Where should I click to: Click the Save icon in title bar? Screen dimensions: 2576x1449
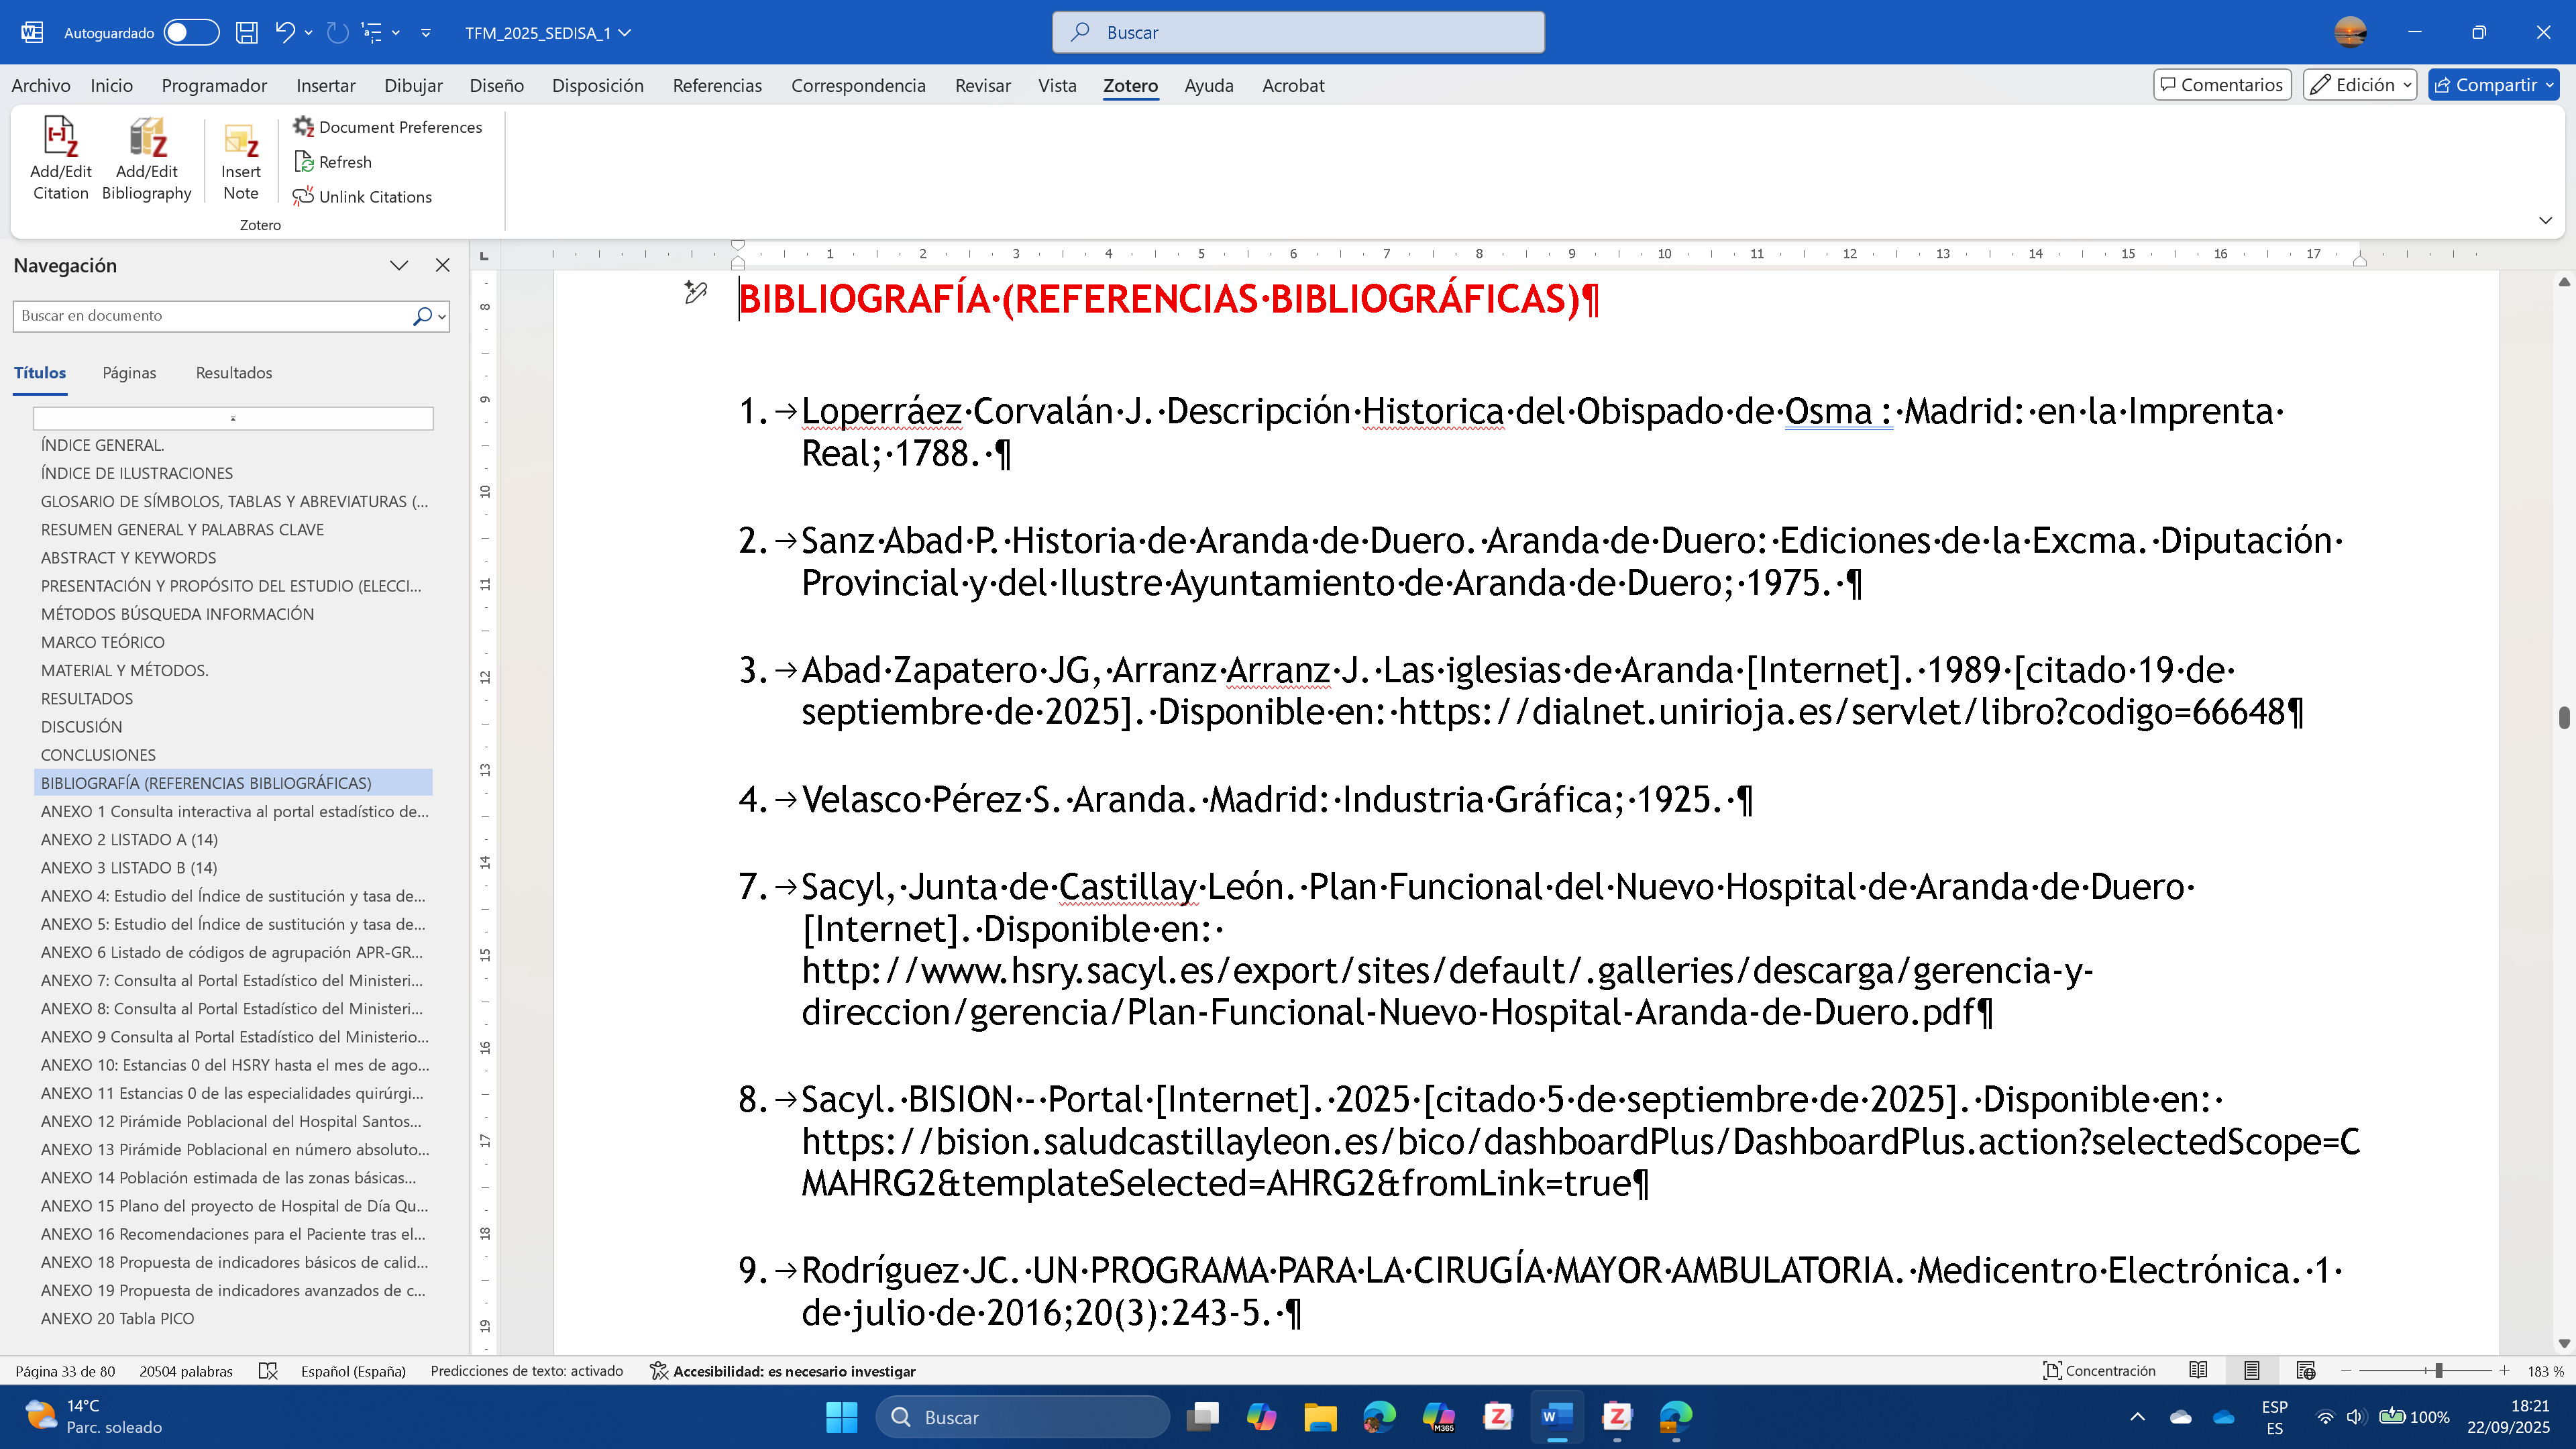point(247,33)
